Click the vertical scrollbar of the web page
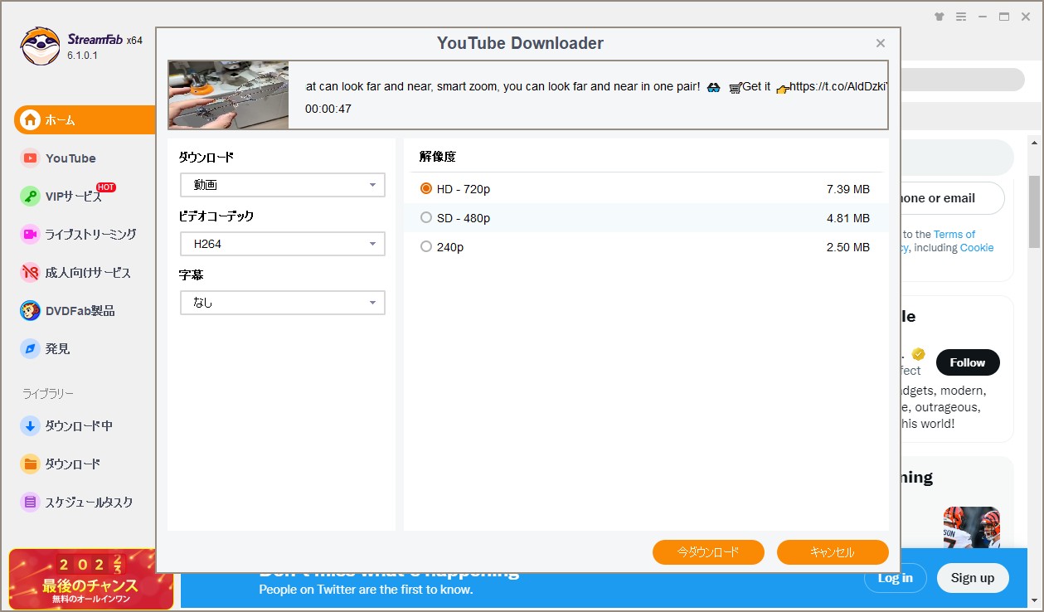The height and width of the screenshot is (612, 1044). (x=1034, y=211)
